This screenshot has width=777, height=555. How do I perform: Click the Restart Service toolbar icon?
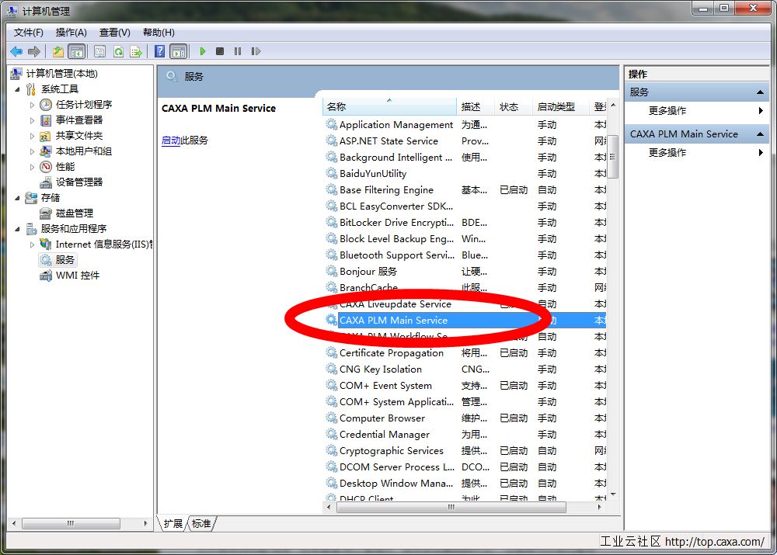[255, 51]
